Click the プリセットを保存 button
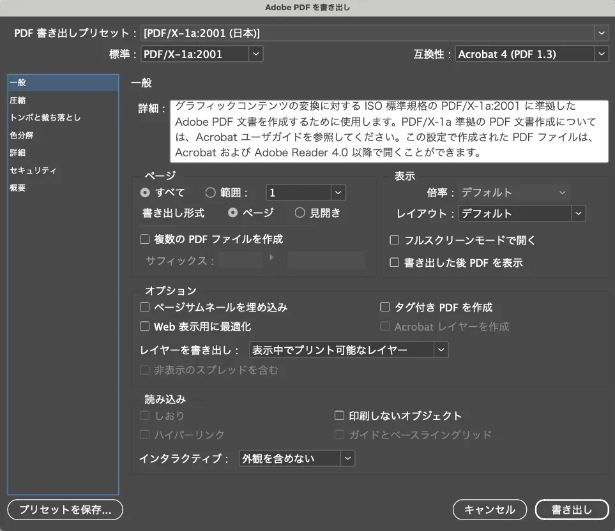Image resolution: width=615 pixels, height=531 pixels. (64, 510)
